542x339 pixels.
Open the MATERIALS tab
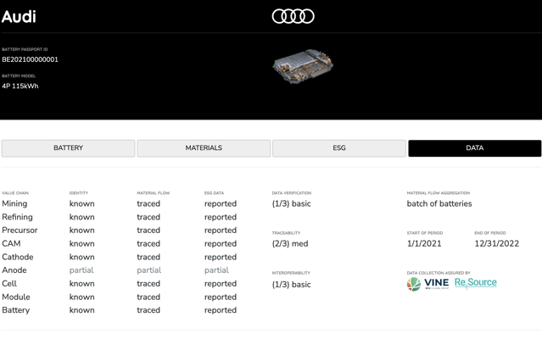tap(204, 148)
